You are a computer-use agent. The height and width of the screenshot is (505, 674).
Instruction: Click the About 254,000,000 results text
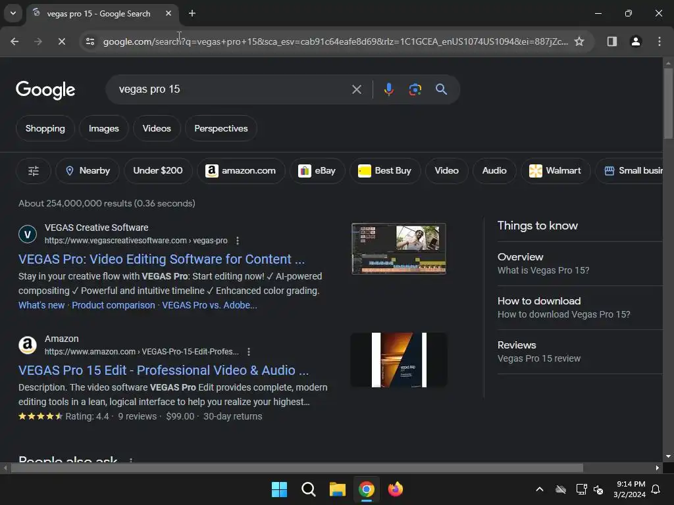click(107, 204)
